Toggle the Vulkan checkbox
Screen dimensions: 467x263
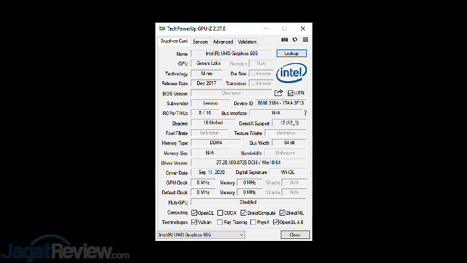(x=194, y=222)
